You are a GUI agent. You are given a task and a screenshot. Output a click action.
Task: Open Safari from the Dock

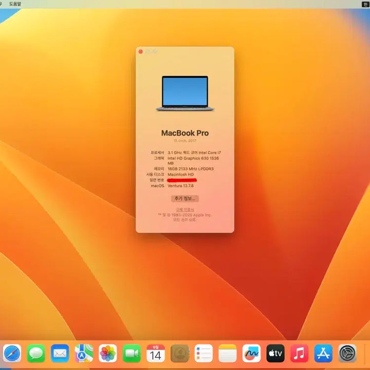12,353
